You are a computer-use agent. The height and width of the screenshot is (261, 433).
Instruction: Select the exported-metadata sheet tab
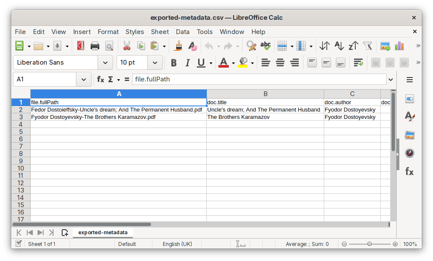103,232
